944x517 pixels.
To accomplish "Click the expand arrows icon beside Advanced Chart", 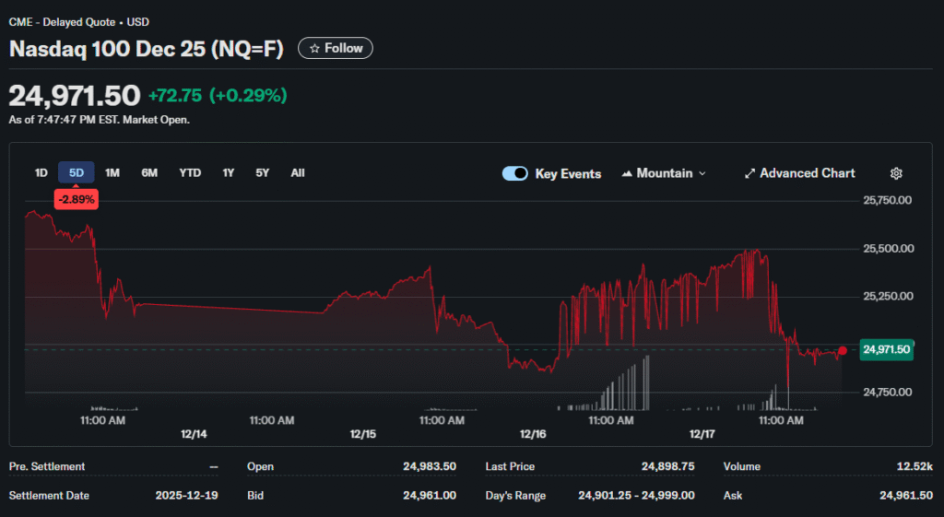I will click(749, 173).
